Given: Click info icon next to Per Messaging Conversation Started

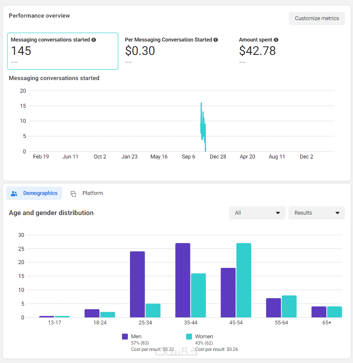Looking at the screenshot, I should [x=215, y=40].
